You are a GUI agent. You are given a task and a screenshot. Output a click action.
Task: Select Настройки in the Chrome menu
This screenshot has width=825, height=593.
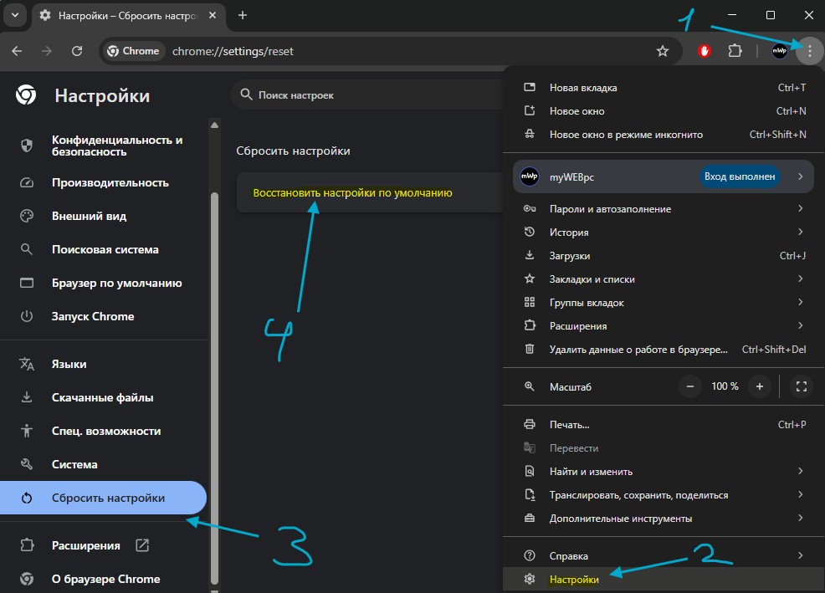pyautogui.click(x=574, y=579)
